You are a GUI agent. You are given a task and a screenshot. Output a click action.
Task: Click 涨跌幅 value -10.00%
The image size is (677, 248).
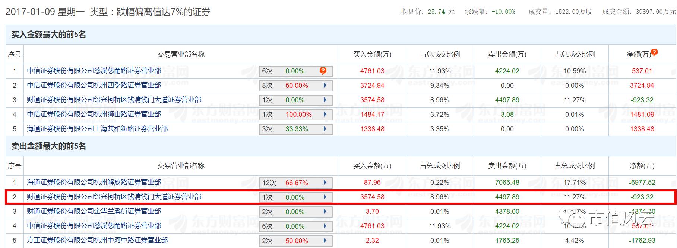[503, 12]
